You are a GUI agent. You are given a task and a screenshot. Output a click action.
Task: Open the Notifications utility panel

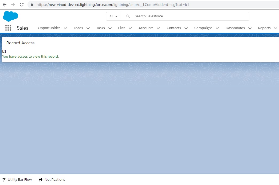pos(52,180)
